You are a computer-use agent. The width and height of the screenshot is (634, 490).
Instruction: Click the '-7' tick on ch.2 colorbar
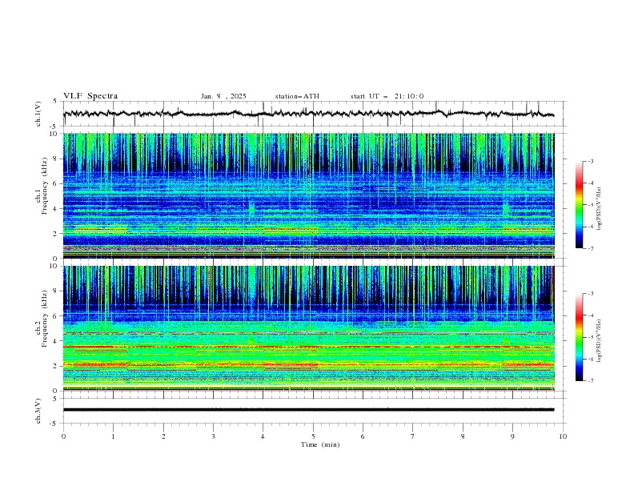coord(590,381)
